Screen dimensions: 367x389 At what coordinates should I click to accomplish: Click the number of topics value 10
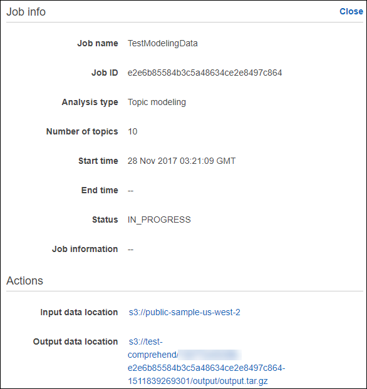click(x=132, y=131)
